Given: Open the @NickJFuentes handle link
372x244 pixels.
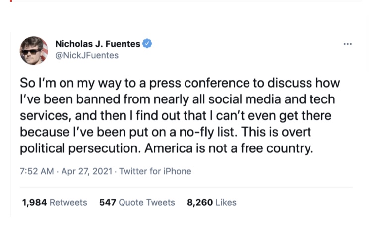Looking at the screenshot, I should [87, 55].
